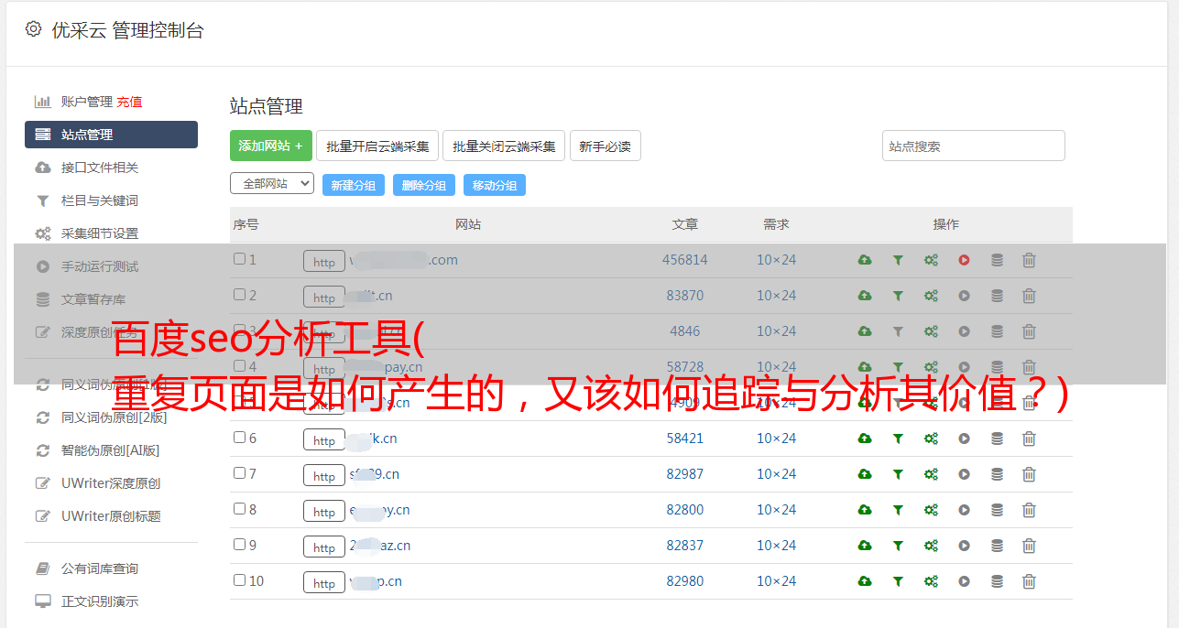Image resolution: width=1179 pixels, height=628 pixels.
Task: Click the database icon in row 8
Action: 997,510
